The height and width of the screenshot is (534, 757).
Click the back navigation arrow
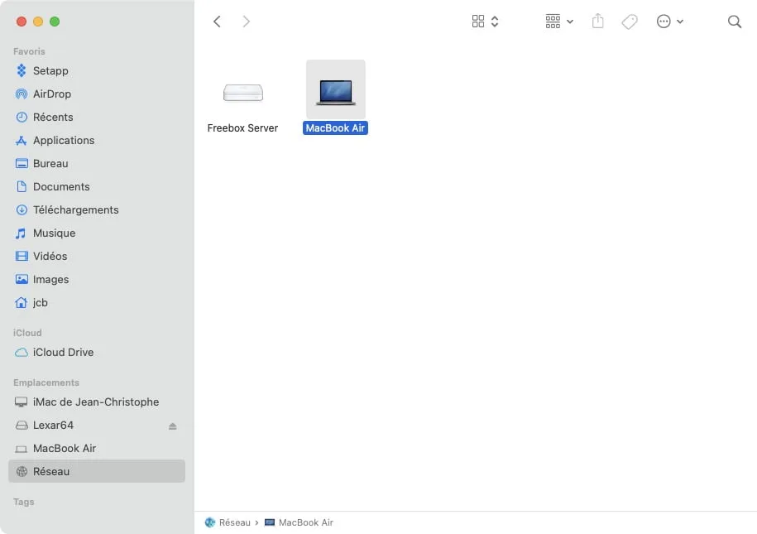218,22
